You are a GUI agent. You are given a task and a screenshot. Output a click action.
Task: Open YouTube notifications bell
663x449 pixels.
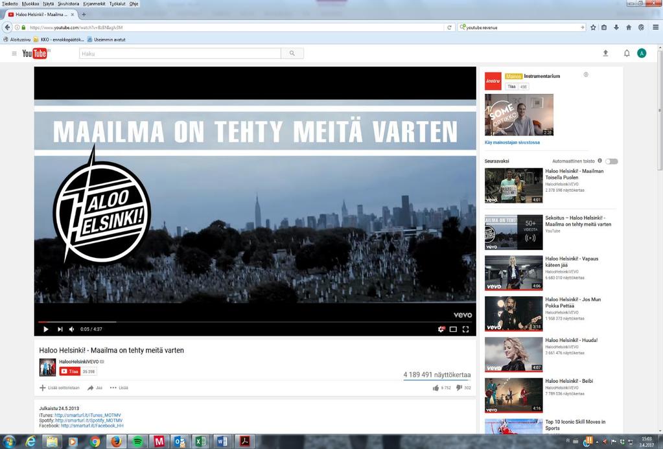tap(627, 53)
